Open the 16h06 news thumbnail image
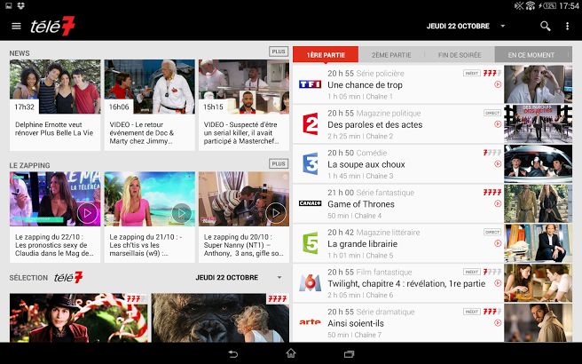The image size is (582, 364). (149, 86)
